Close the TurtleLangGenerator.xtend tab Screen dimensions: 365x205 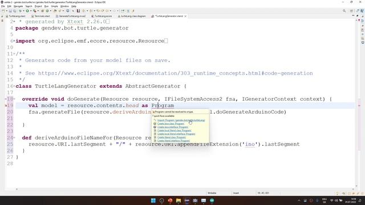pyautogui.click(x=185, y=16)
